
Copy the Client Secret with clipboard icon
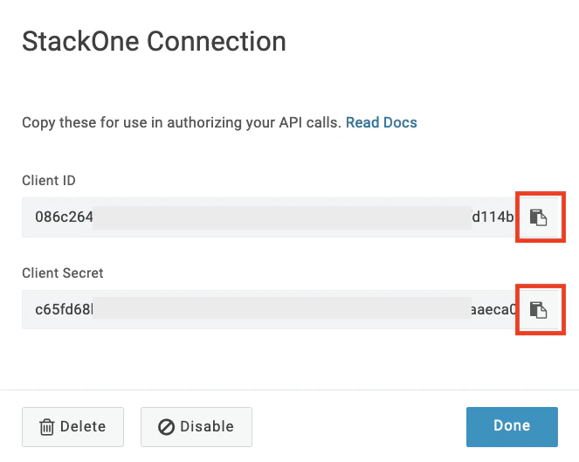tap(538, 310)
